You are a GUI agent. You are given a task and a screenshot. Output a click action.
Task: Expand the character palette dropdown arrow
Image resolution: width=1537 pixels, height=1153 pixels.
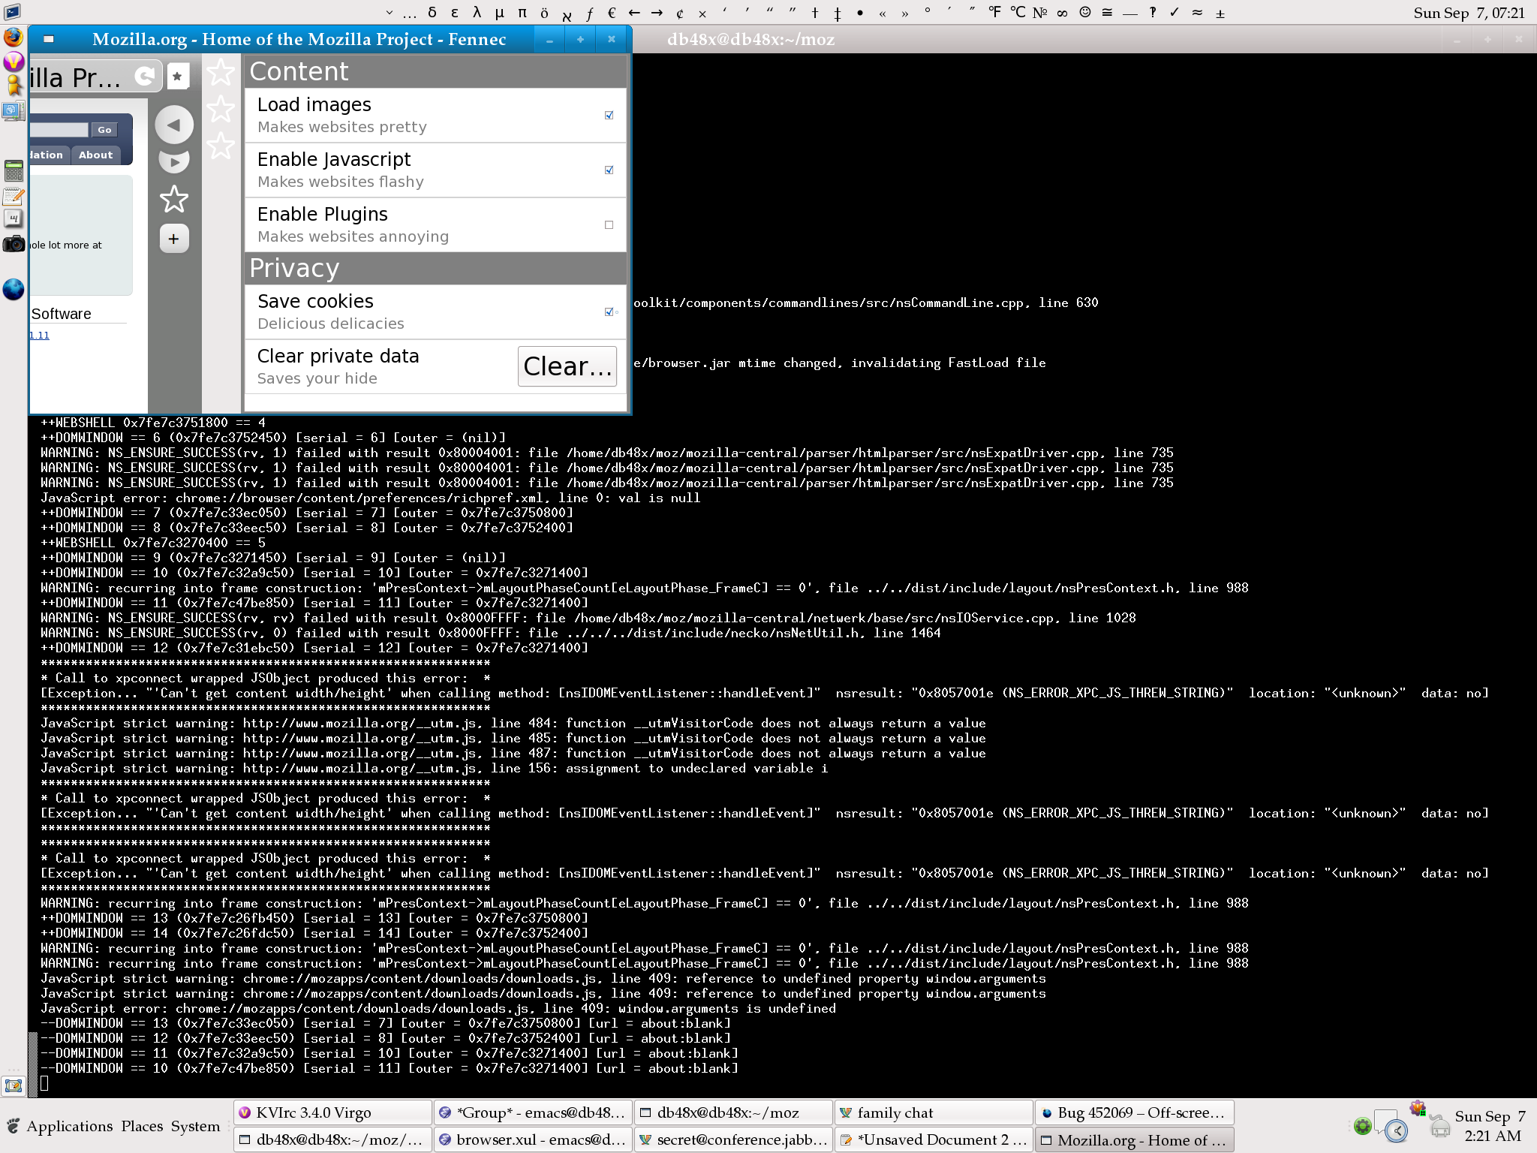click(389, 12)
